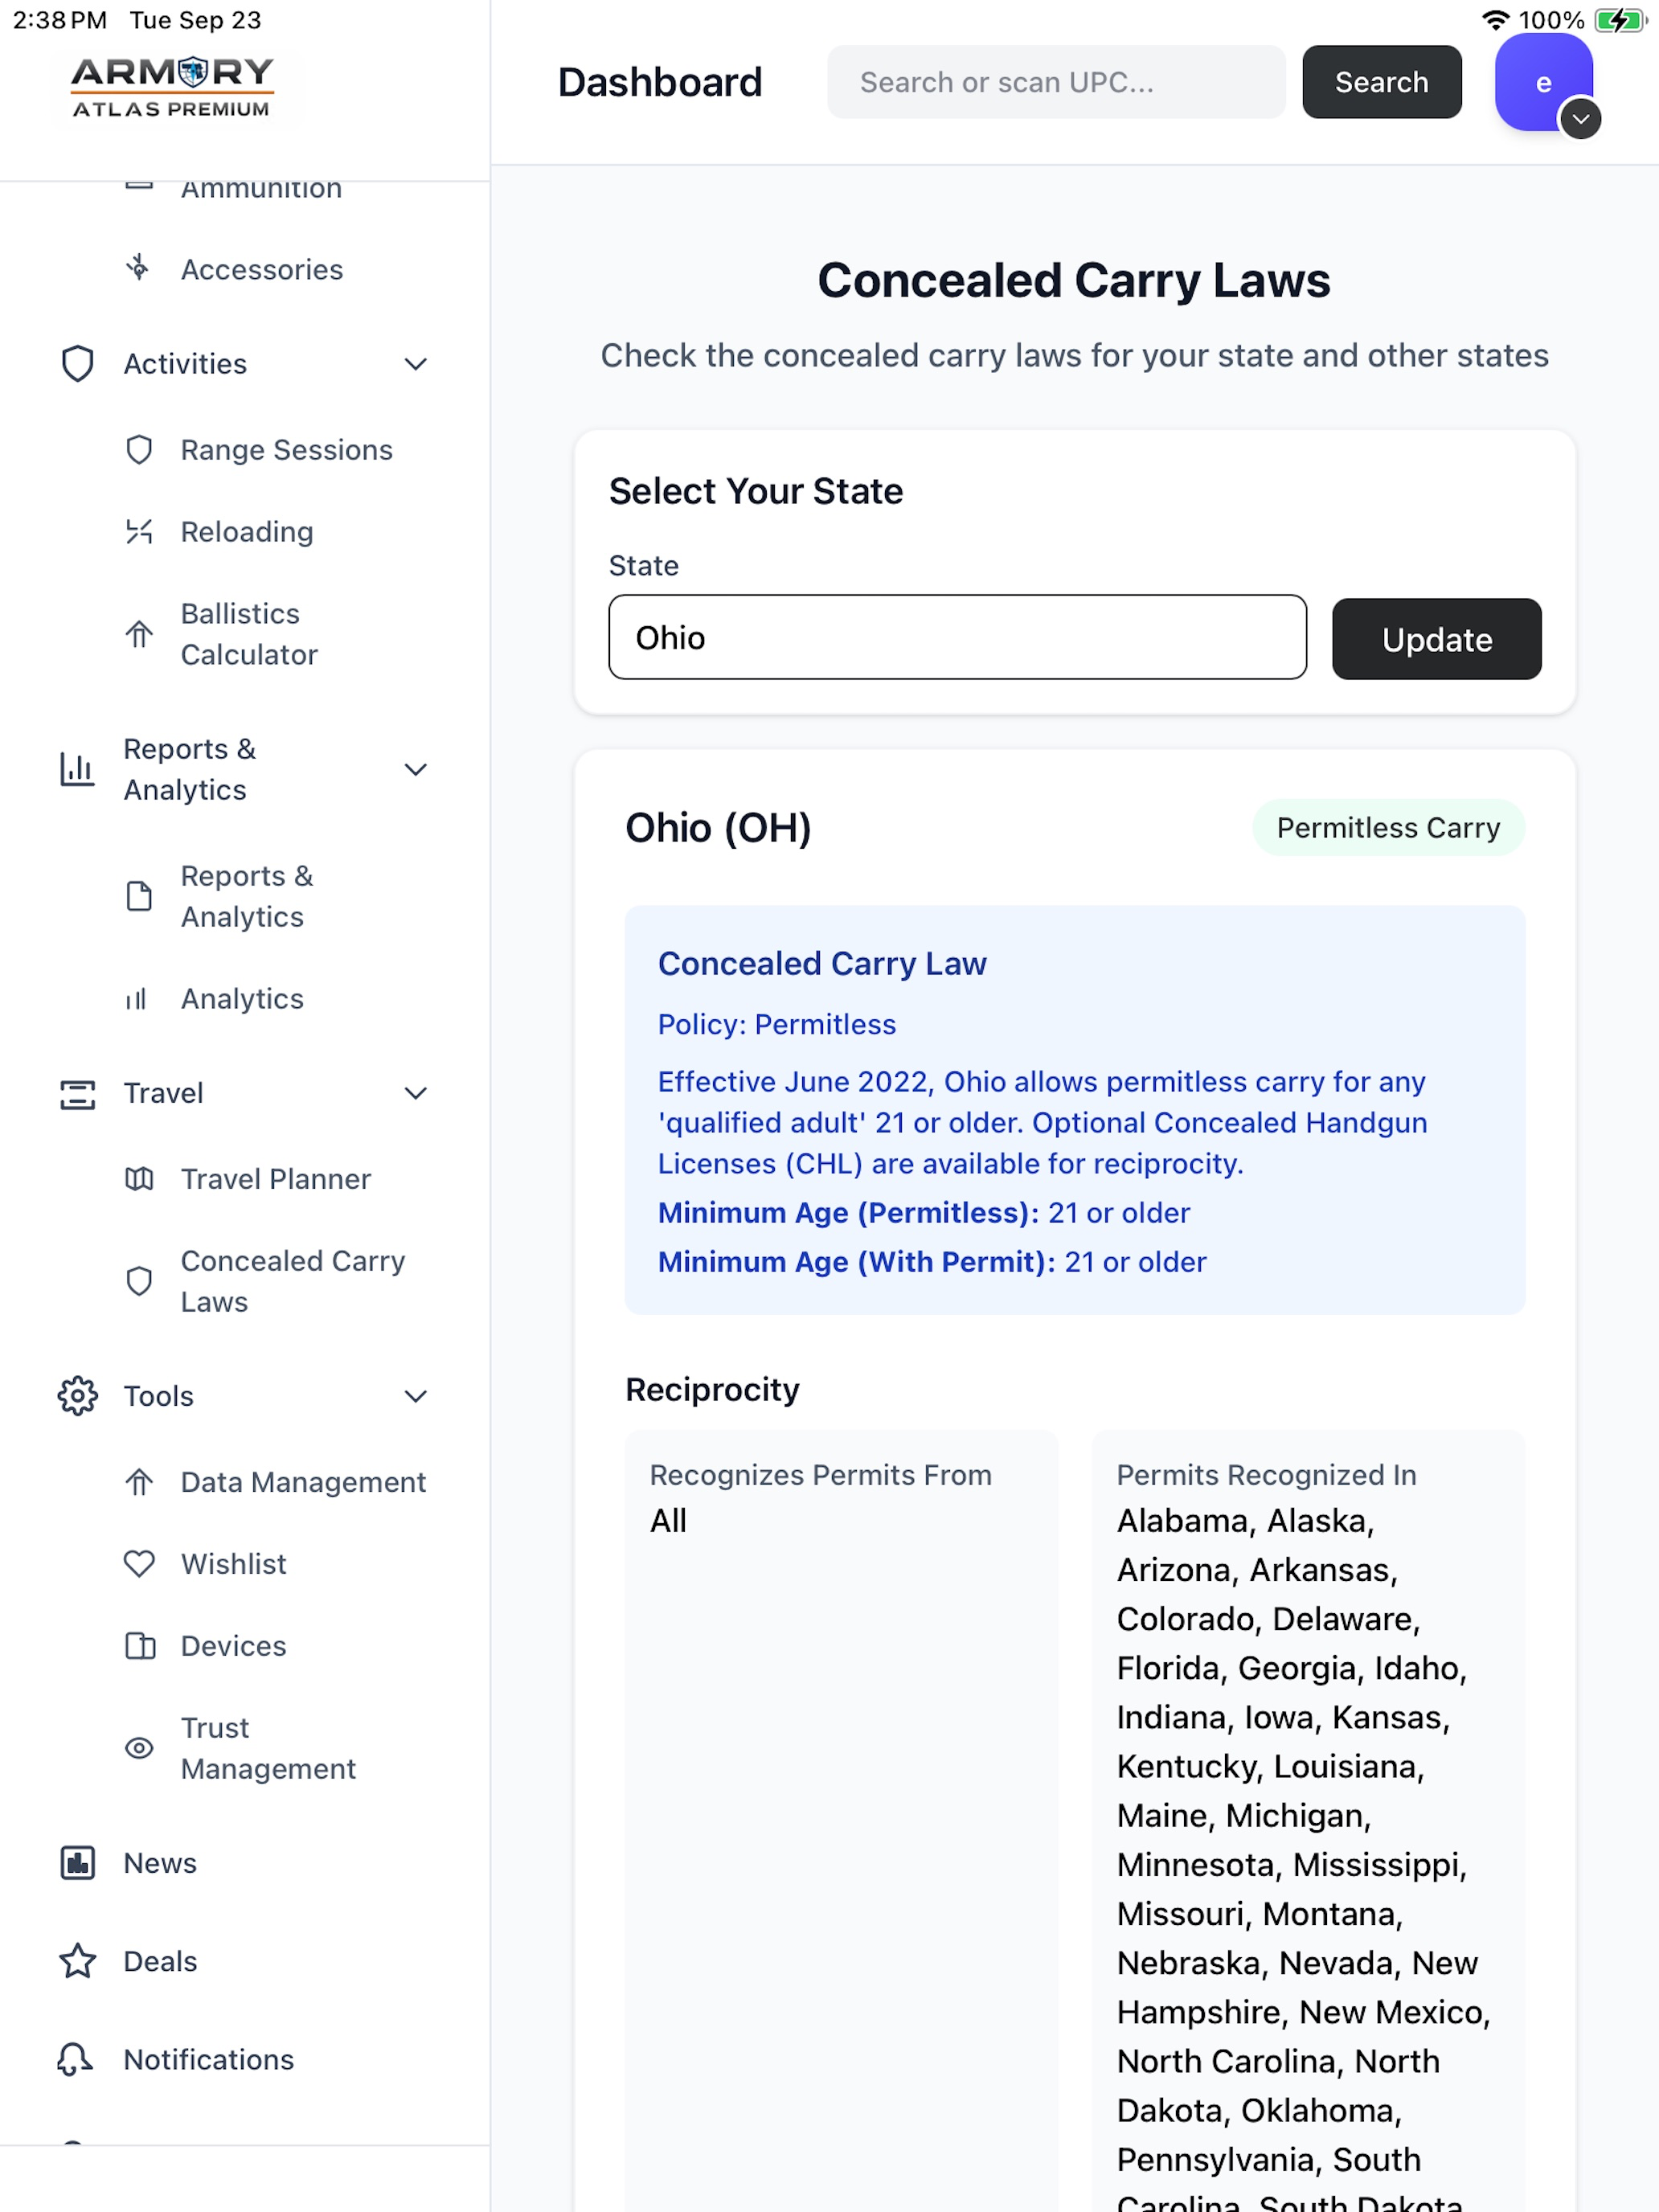1659x2212 pixels.
Task: Open Accessories via its sidebar icon
Action: click(139, 268)
